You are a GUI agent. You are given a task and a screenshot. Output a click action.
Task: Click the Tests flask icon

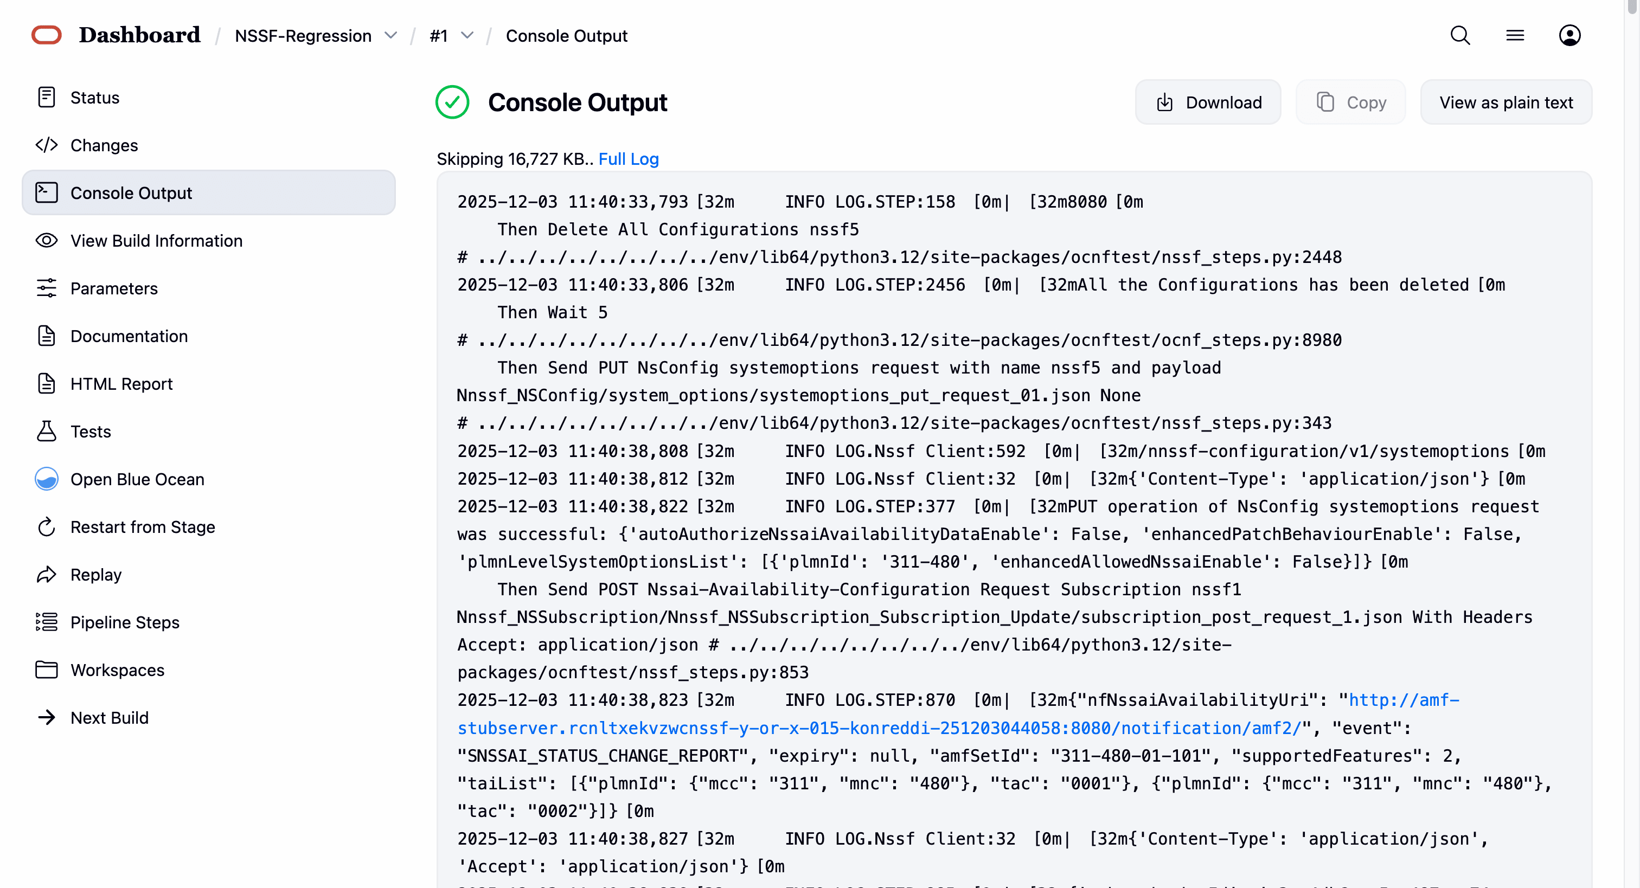tap(47, 431)
